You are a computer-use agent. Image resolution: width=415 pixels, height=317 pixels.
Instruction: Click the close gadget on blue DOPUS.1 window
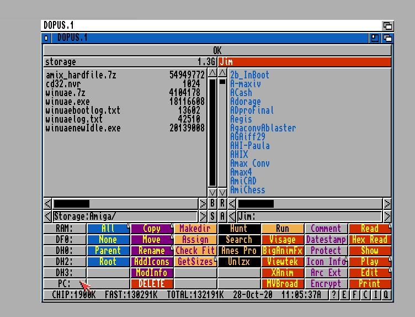[46, 38]
